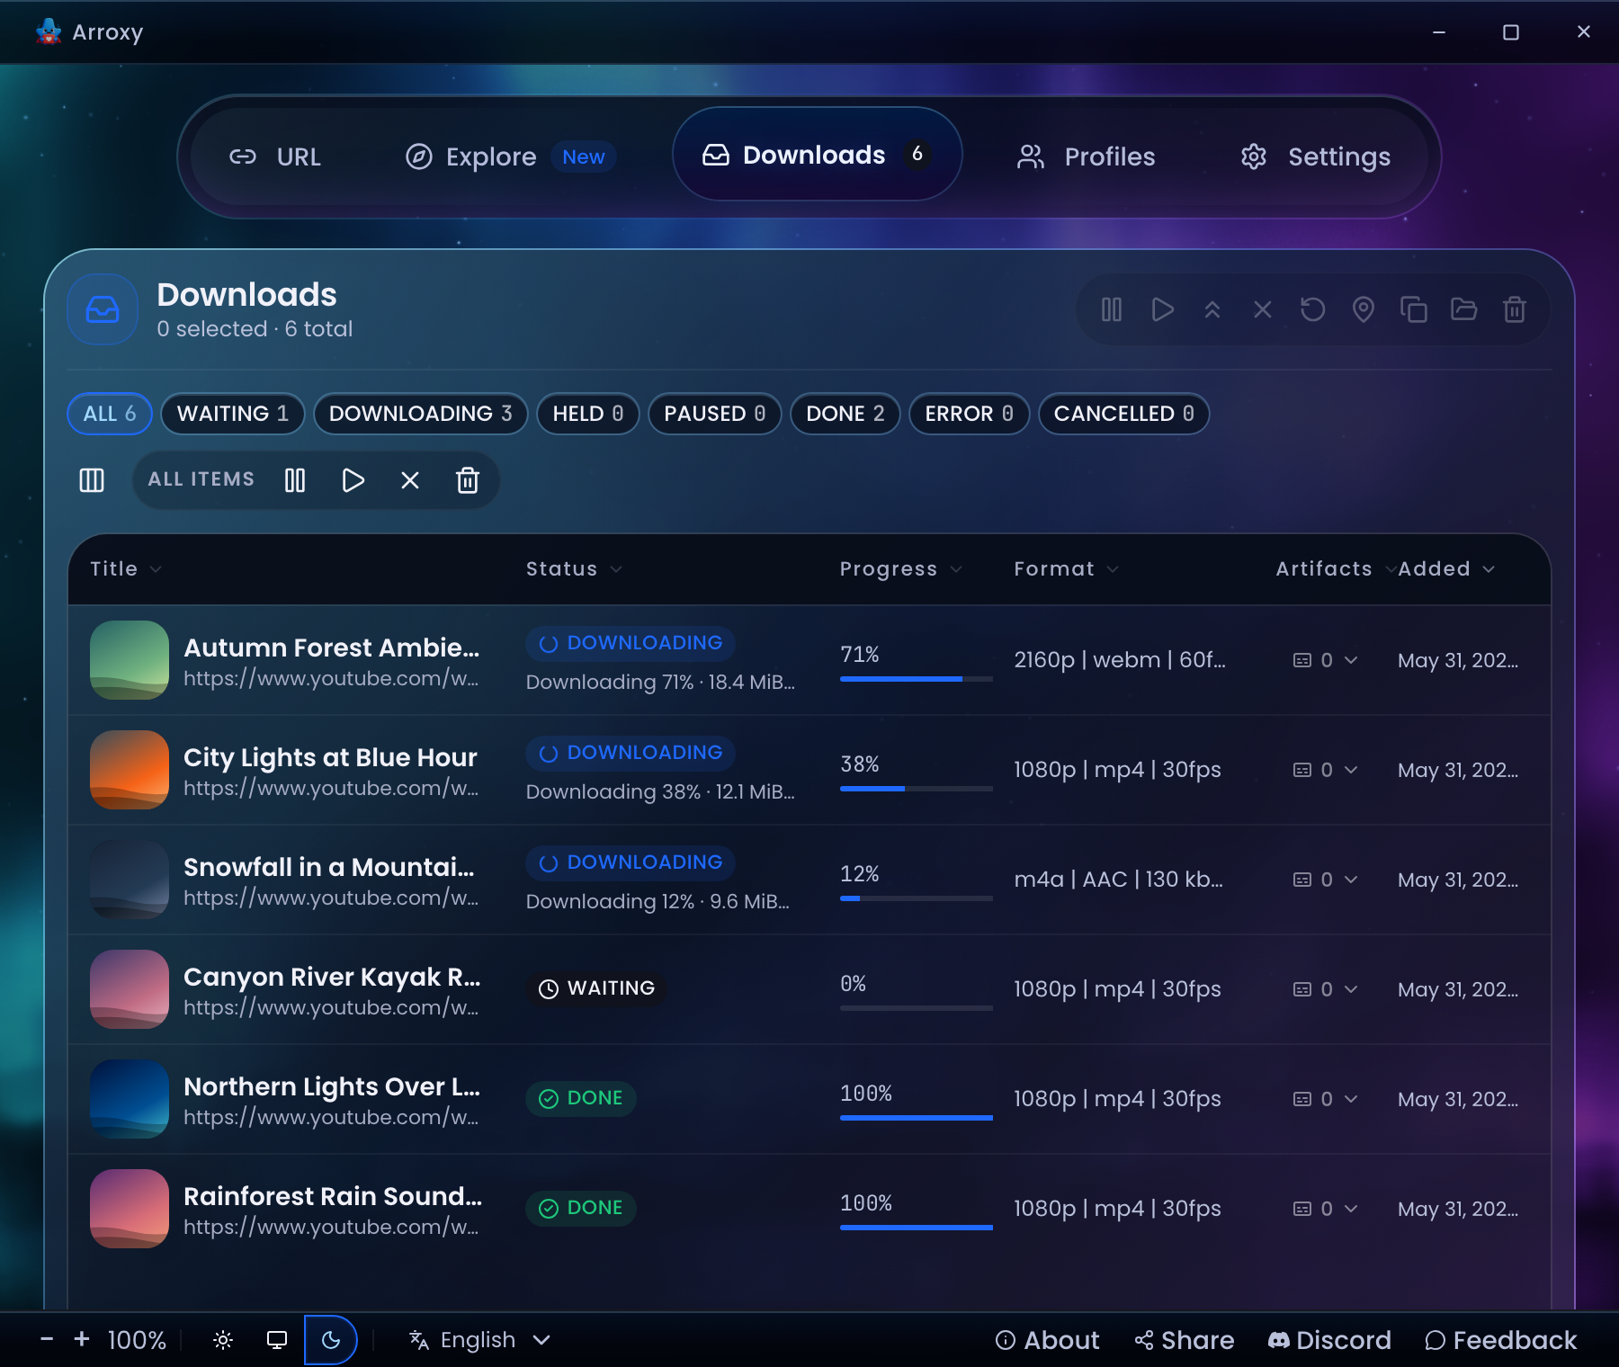The image size is (1619, 1367).
Task: Open the Discord link
Action: coord(1329,1340)
